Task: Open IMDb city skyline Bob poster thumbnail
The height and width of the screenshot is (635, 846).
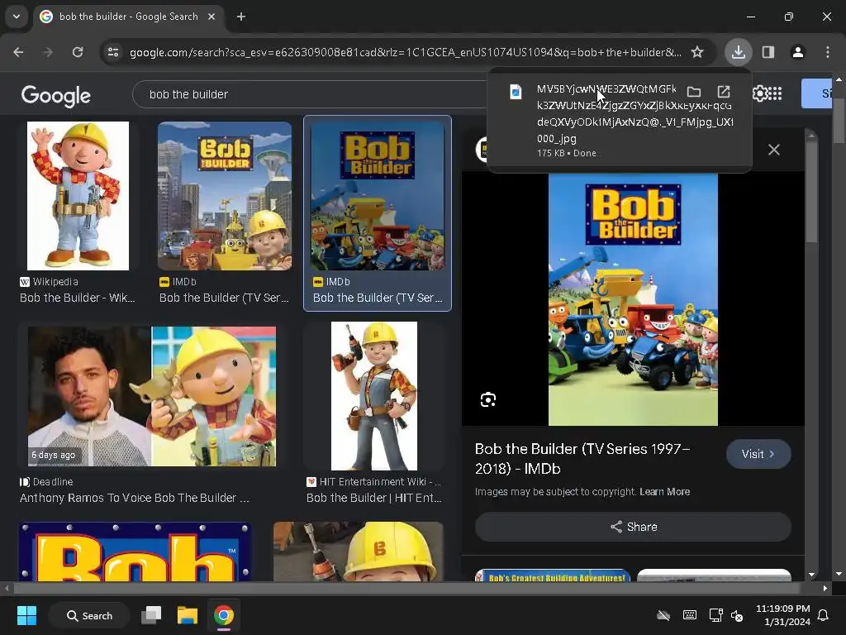Action: coord(225,195)
